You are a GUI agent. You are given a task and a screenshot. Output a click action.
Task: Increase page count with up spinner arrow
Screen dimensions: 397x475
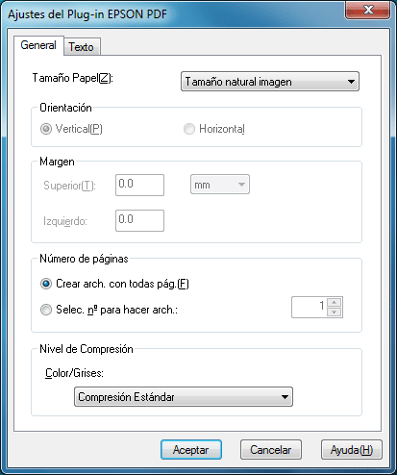335,302
